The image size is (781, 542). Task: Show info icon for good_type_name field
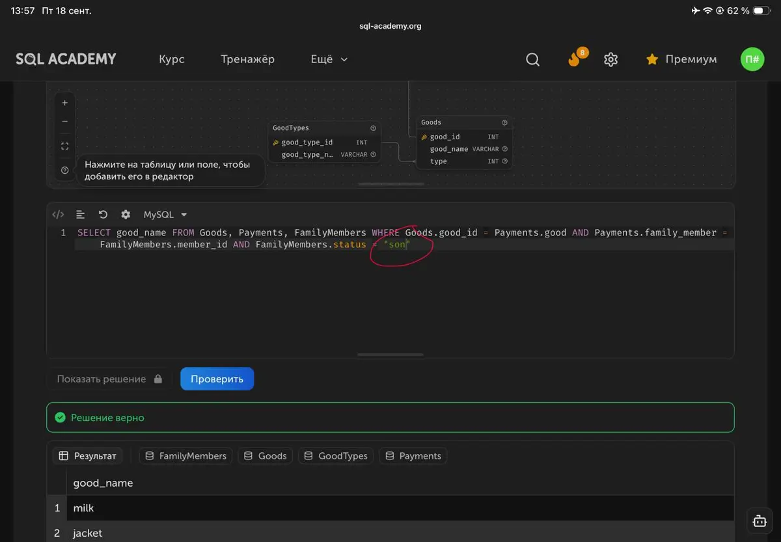point(373,155)
